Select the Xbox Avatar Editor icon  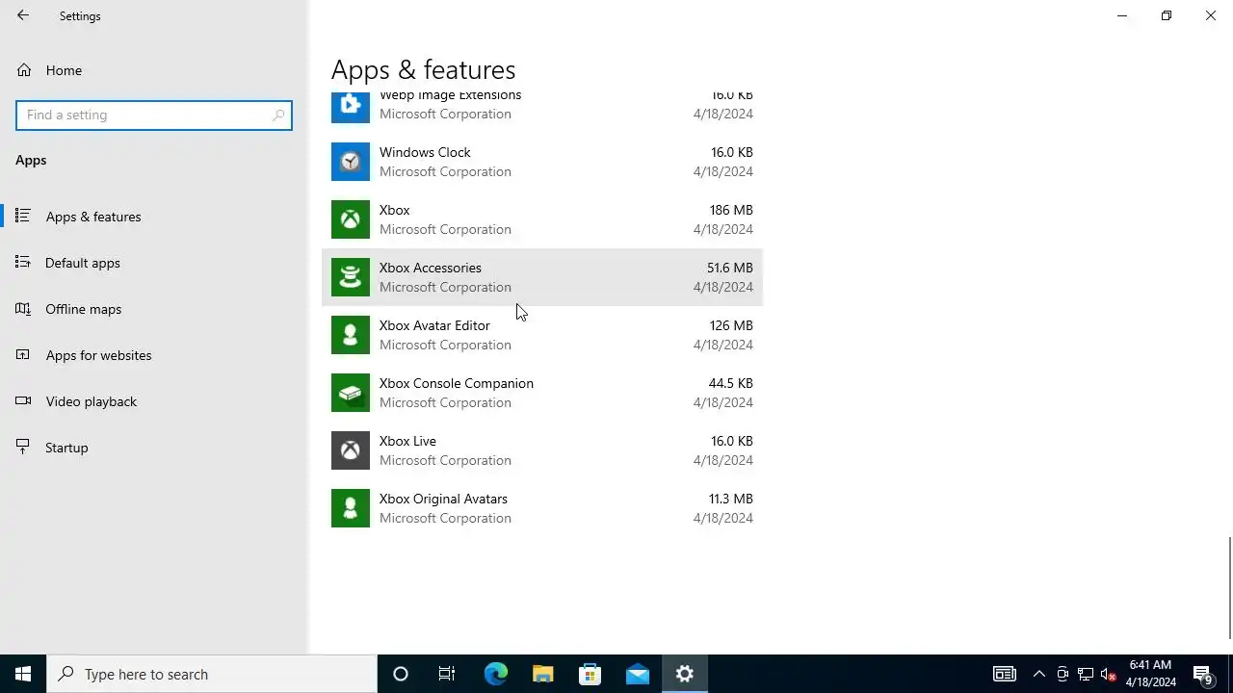coord(351,335)
